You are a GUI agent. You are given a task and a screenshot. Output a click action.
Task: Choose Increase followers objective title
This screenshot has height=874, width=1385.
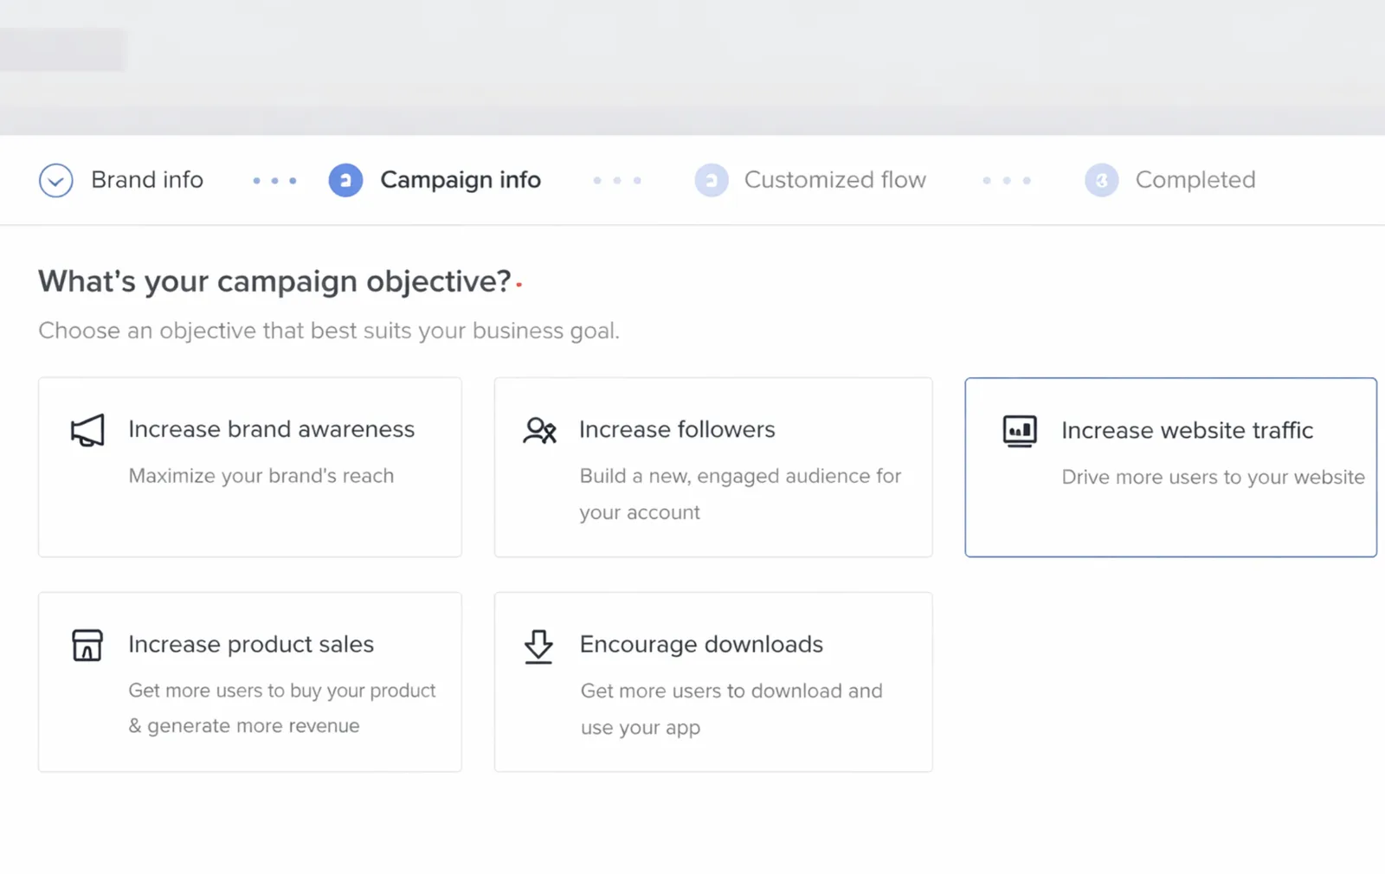click(677, 429)
